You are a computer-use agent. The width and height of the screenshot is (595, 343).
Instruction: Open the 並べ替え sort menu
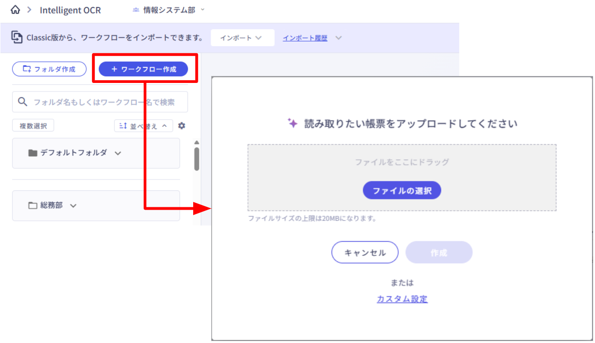(143, 126)
